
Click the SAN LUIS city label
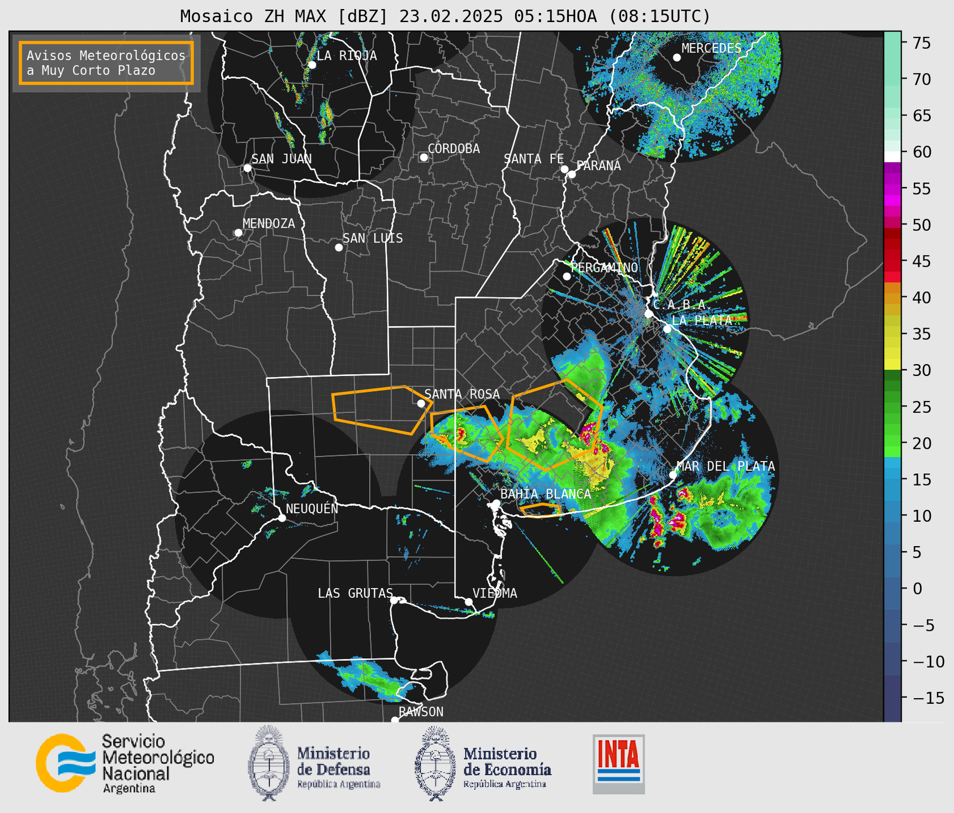click(x=373, y=238)
